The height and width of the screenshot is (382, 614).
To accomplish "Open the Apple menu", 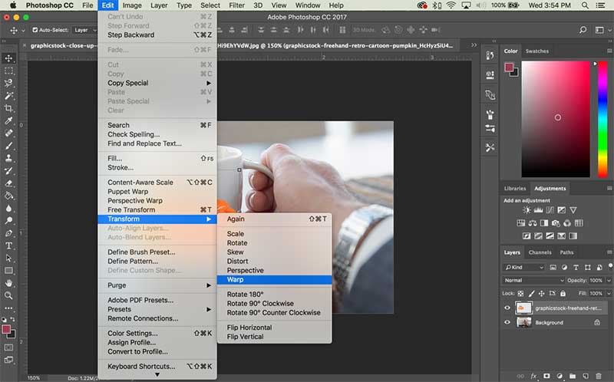I will pos(13,5).
